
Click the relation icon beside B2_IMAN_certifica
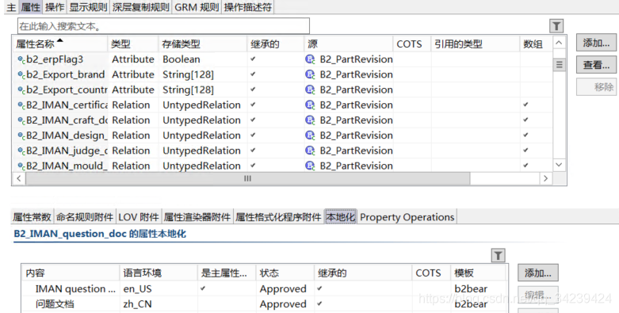(21, 105)
